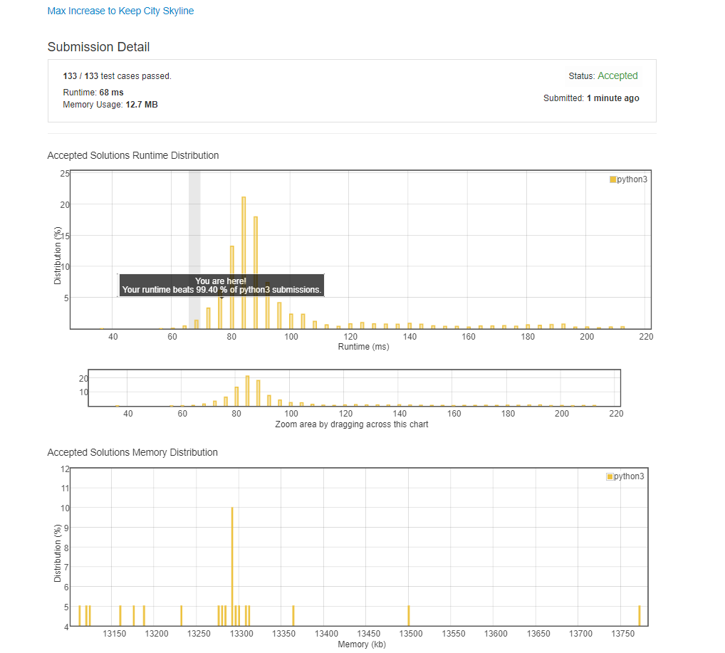The width and height of the screenshot is (725, 653).
Task: Click the '1 minute ago' submitted time
Action: 613,98
